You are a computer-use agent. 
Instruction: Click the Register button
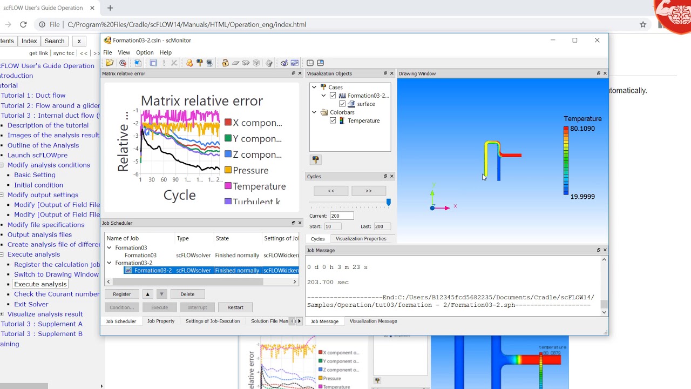point(122,294)
